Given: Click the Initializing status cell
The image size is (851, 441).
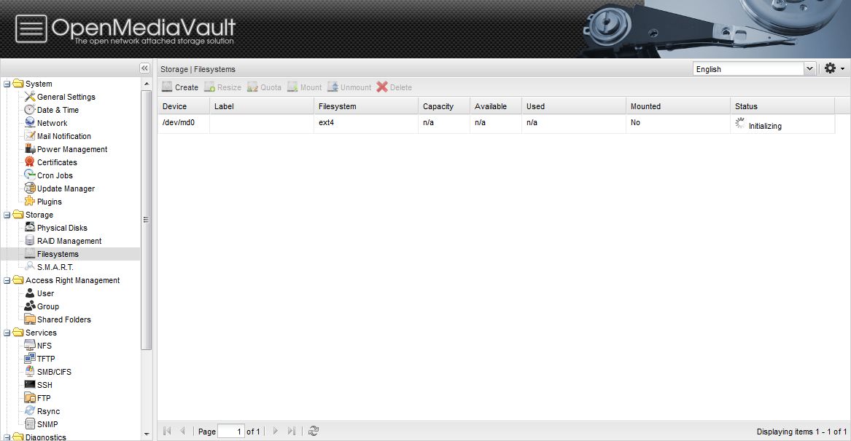Looking at the screenshot, I should click(x=782, y=124).
